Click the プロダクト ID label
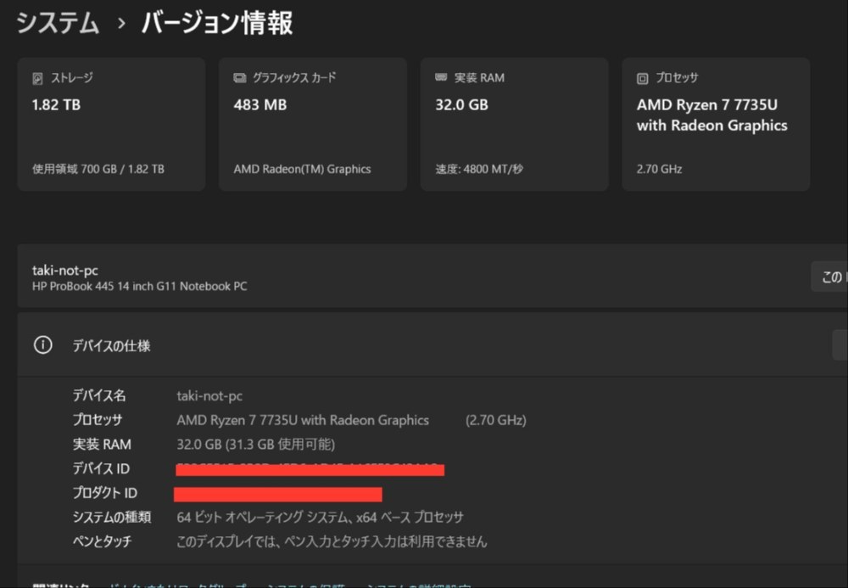848x588 pixels. point(105,493)
